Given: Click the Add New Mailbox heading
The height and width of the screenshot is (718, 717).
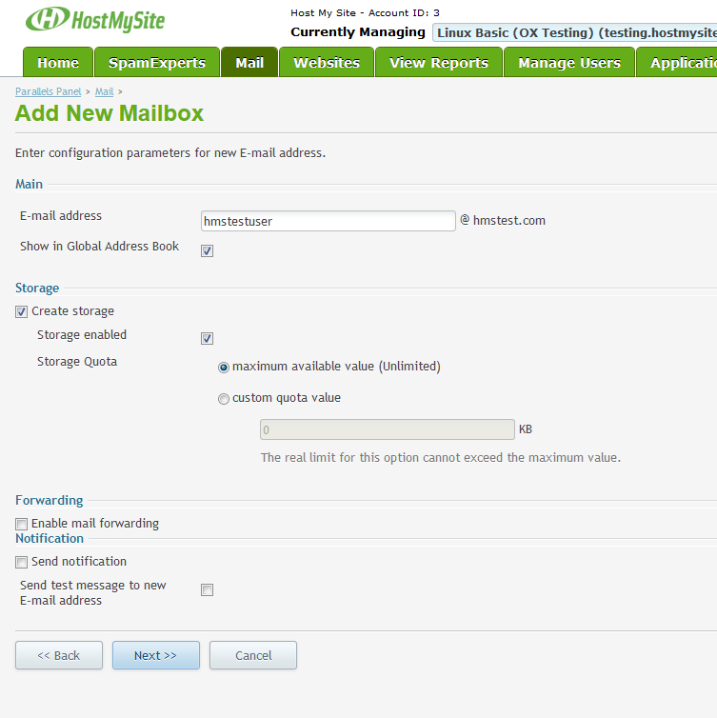Looking at the screenshot, I should coord(110,113).
